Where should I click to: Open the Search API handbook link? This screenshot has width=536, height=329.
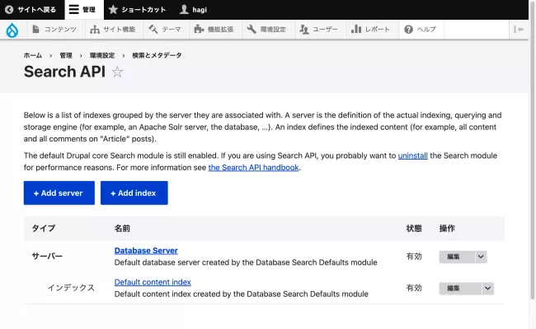pos(254,168)
